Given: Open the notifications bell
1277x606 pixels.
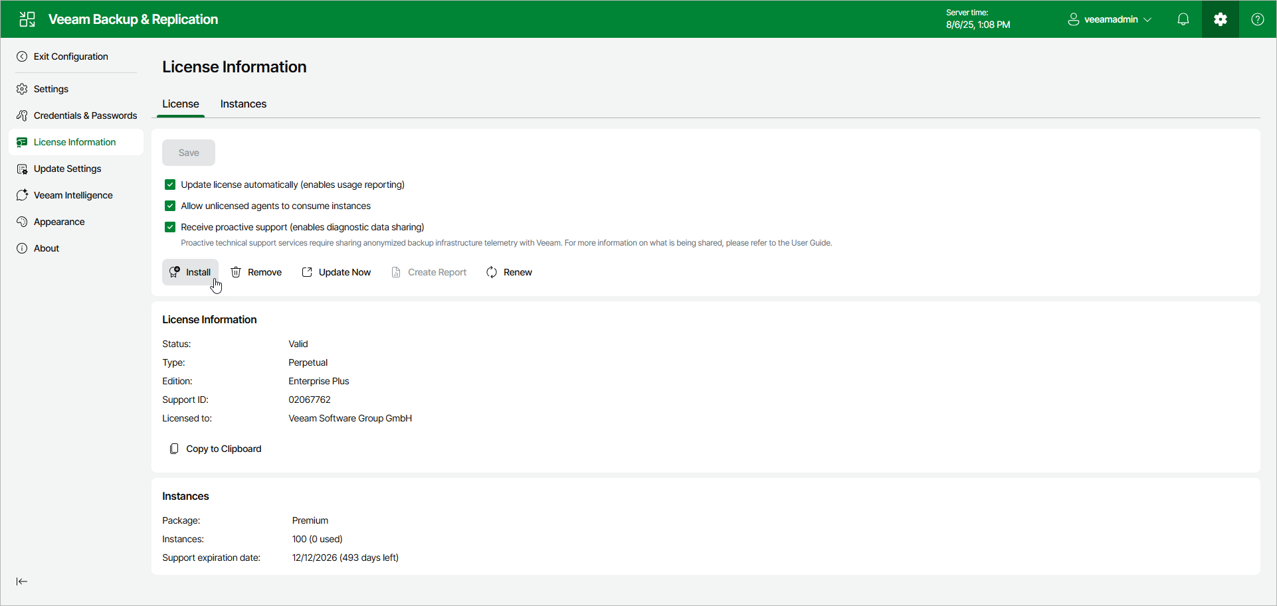Looking at the screenshot, I should pyautogui.click(x=1183, y=19).
